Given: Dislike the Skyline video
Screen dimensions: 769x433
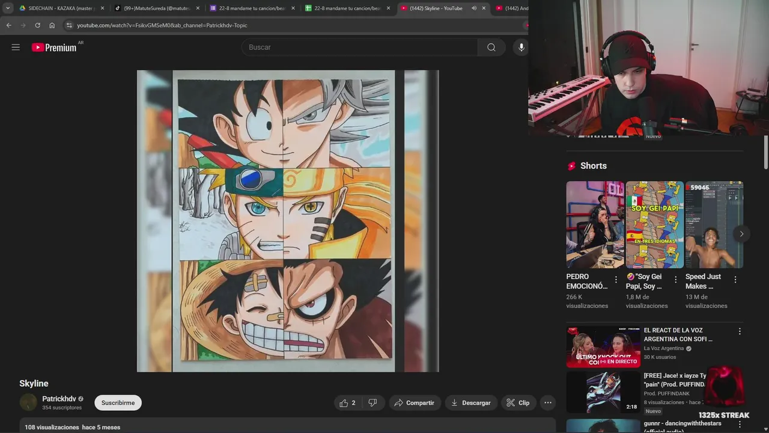Looking at the screenshot, I should [x=372, y=403].
